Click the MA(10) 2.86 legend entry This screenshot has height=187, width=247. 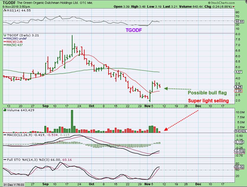click(x=13, y=42)
